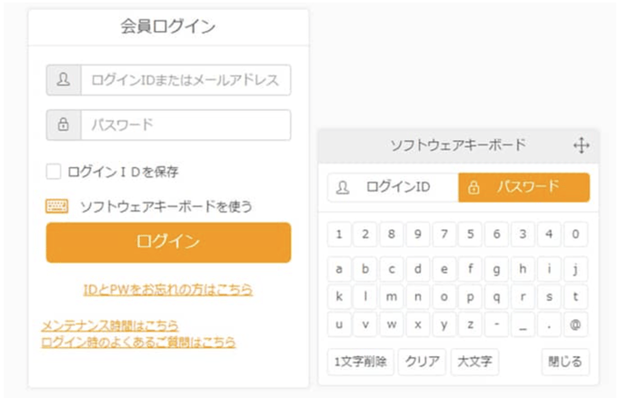Tap the i key on software keyboard

click(x=549, y=269)
